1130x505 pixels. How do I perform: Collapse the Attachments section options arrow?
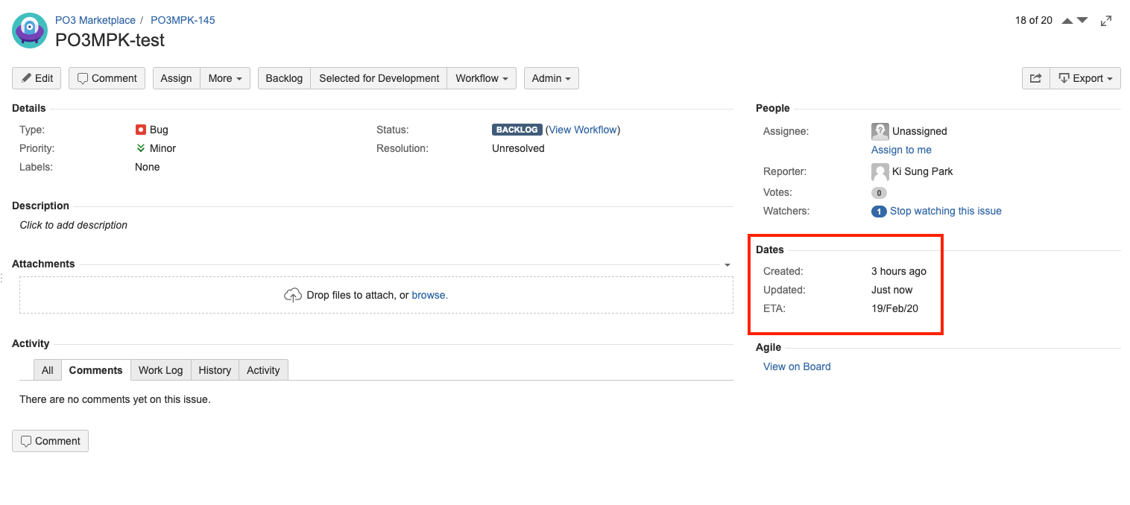pyautogui.click(x=727, y=264)
